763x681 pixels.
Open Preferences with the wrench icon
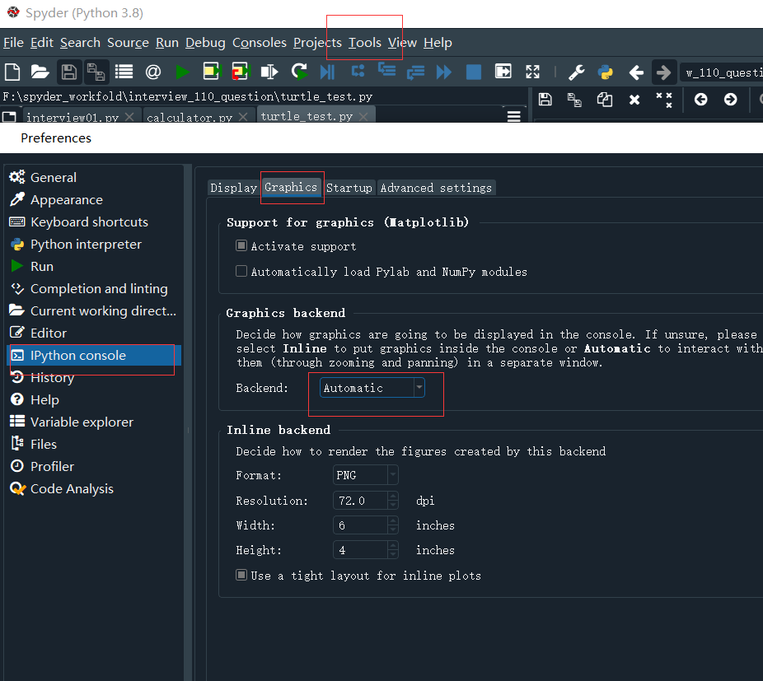click(577, 72)
